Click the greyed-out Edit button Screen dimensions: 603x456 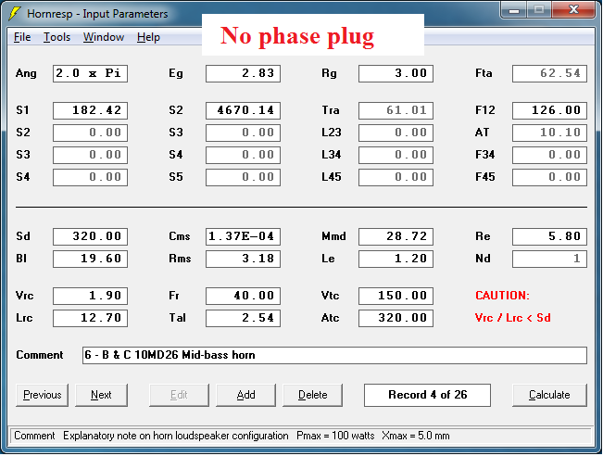point(179,395)
